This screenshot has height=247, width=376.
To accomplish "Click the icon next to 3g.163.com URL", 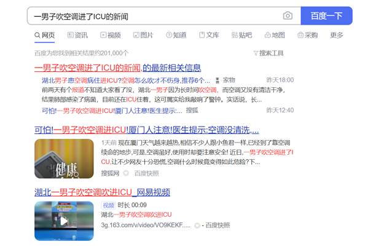I will [197, 225].
